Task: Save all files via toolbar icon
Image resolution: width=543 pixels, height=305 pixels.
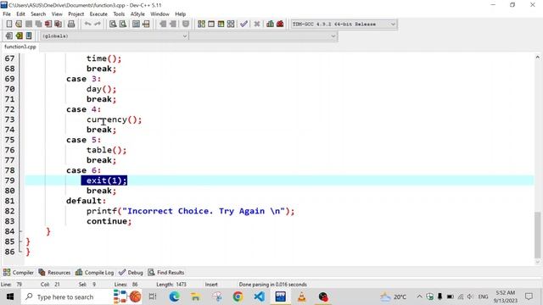Action: point(38,24)
